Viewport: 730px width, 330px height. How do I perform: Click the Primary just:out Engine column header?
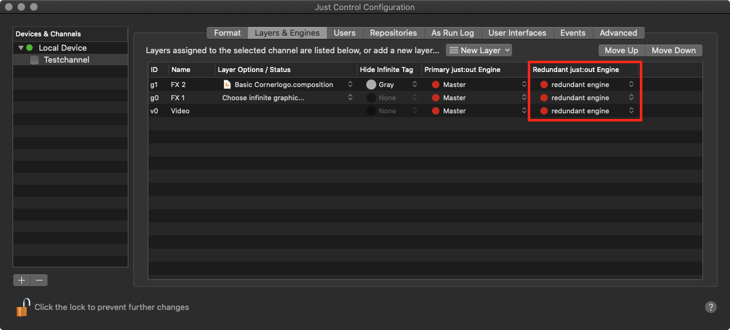476,70
